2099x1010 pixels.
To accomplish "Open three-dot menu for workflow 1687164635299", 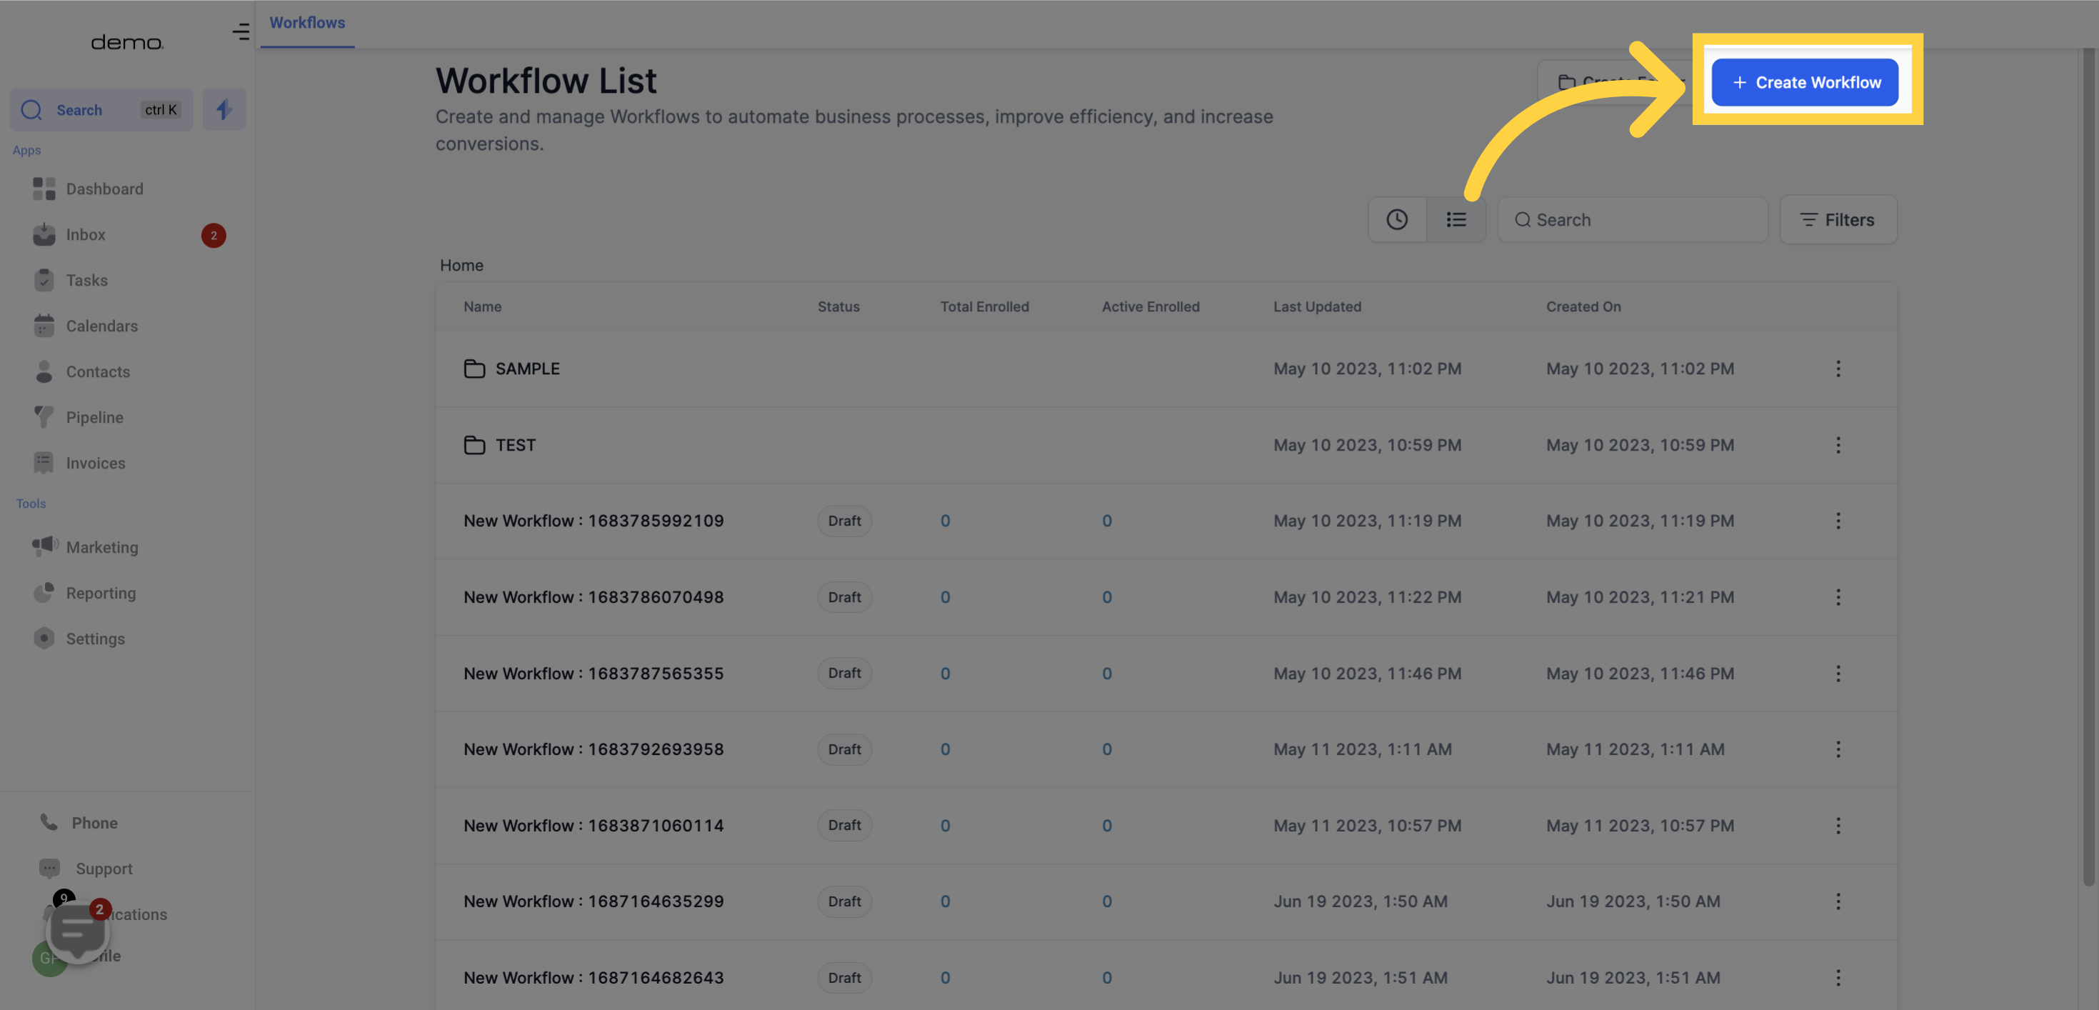I will coord(1838,901).
